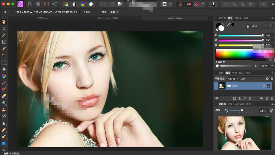Zoom out with navigator minus button

pos(226,111)
